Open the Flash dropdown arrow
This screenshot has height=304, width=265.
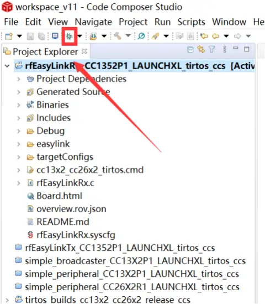click(x=104, y=36)
